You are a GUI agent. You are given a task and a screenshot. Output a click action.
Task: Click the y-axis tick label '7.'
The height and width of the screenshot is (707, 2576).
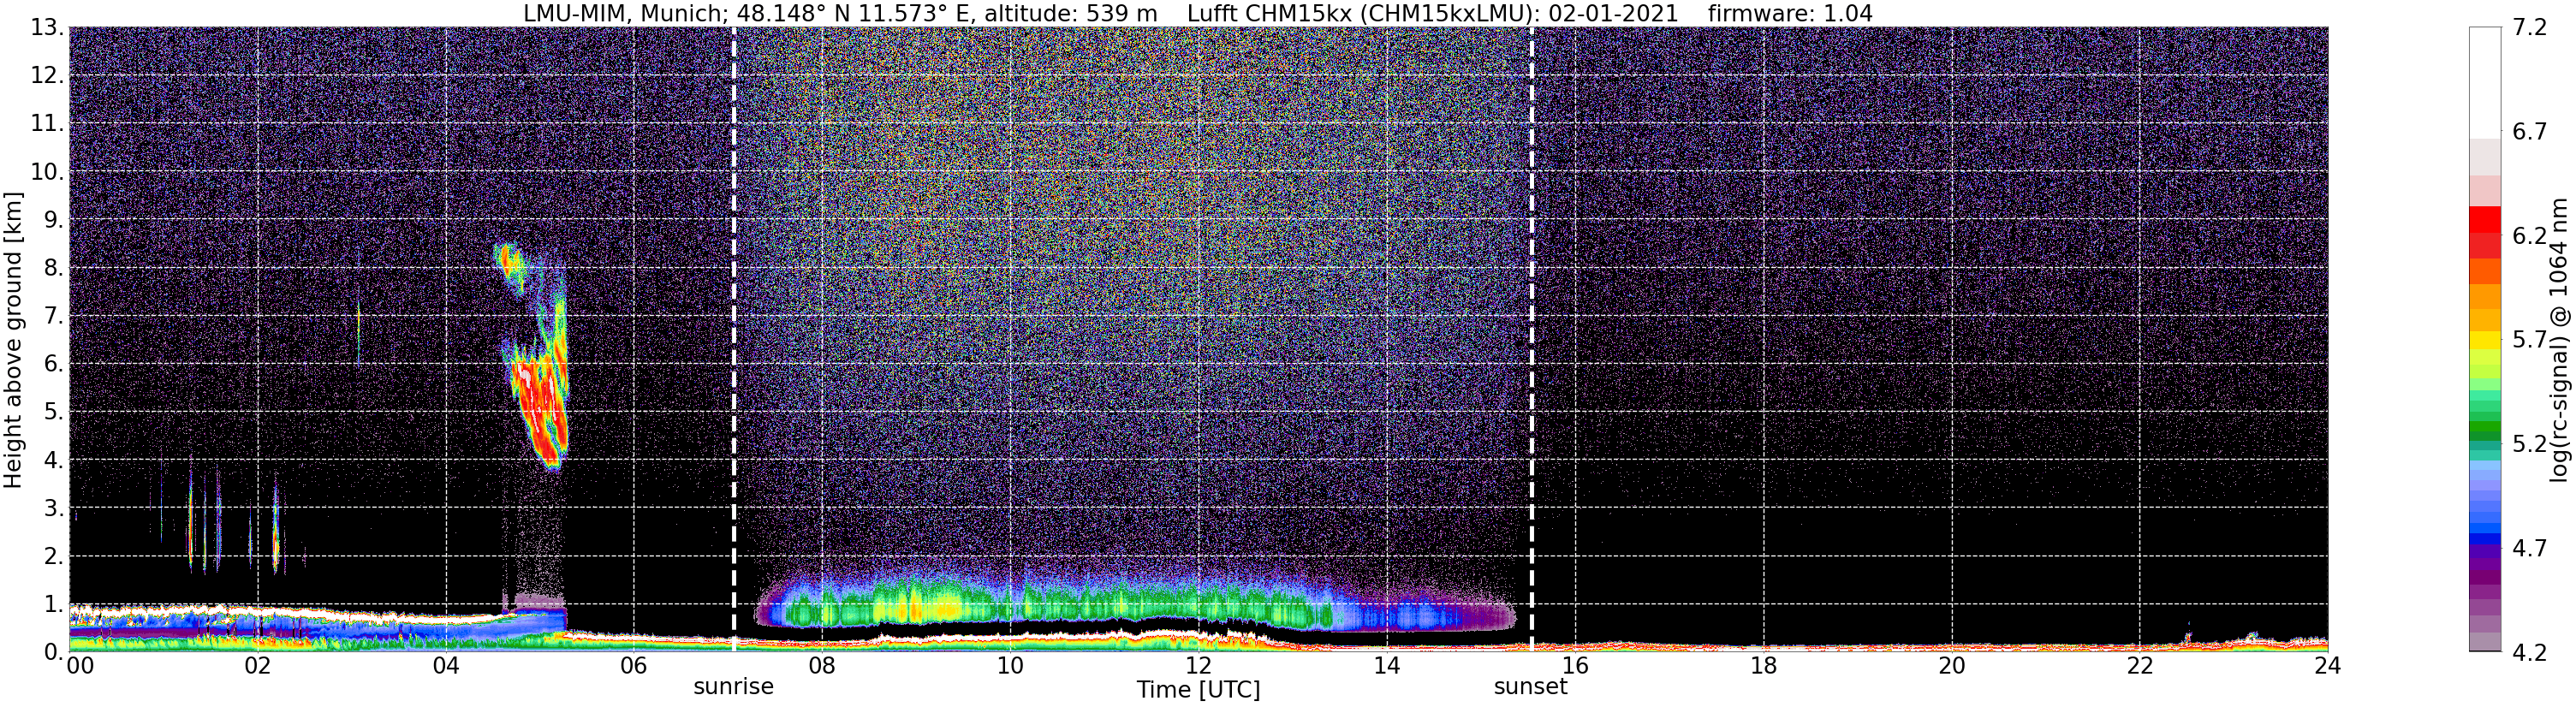pyautogui.click(x=53, y=316)
